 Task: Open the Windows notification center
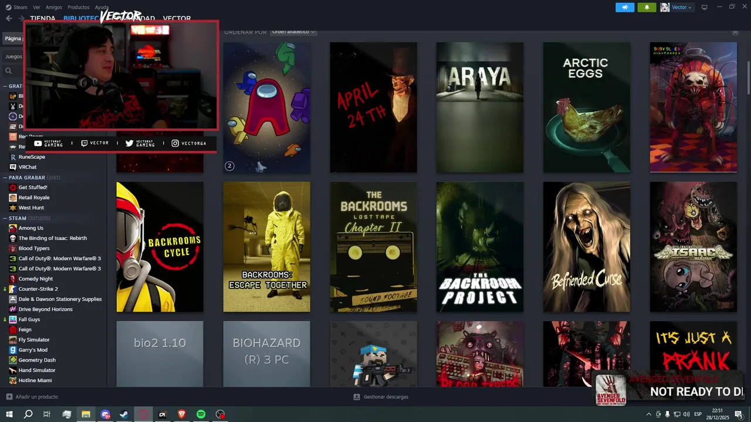(x=738, y=414)
